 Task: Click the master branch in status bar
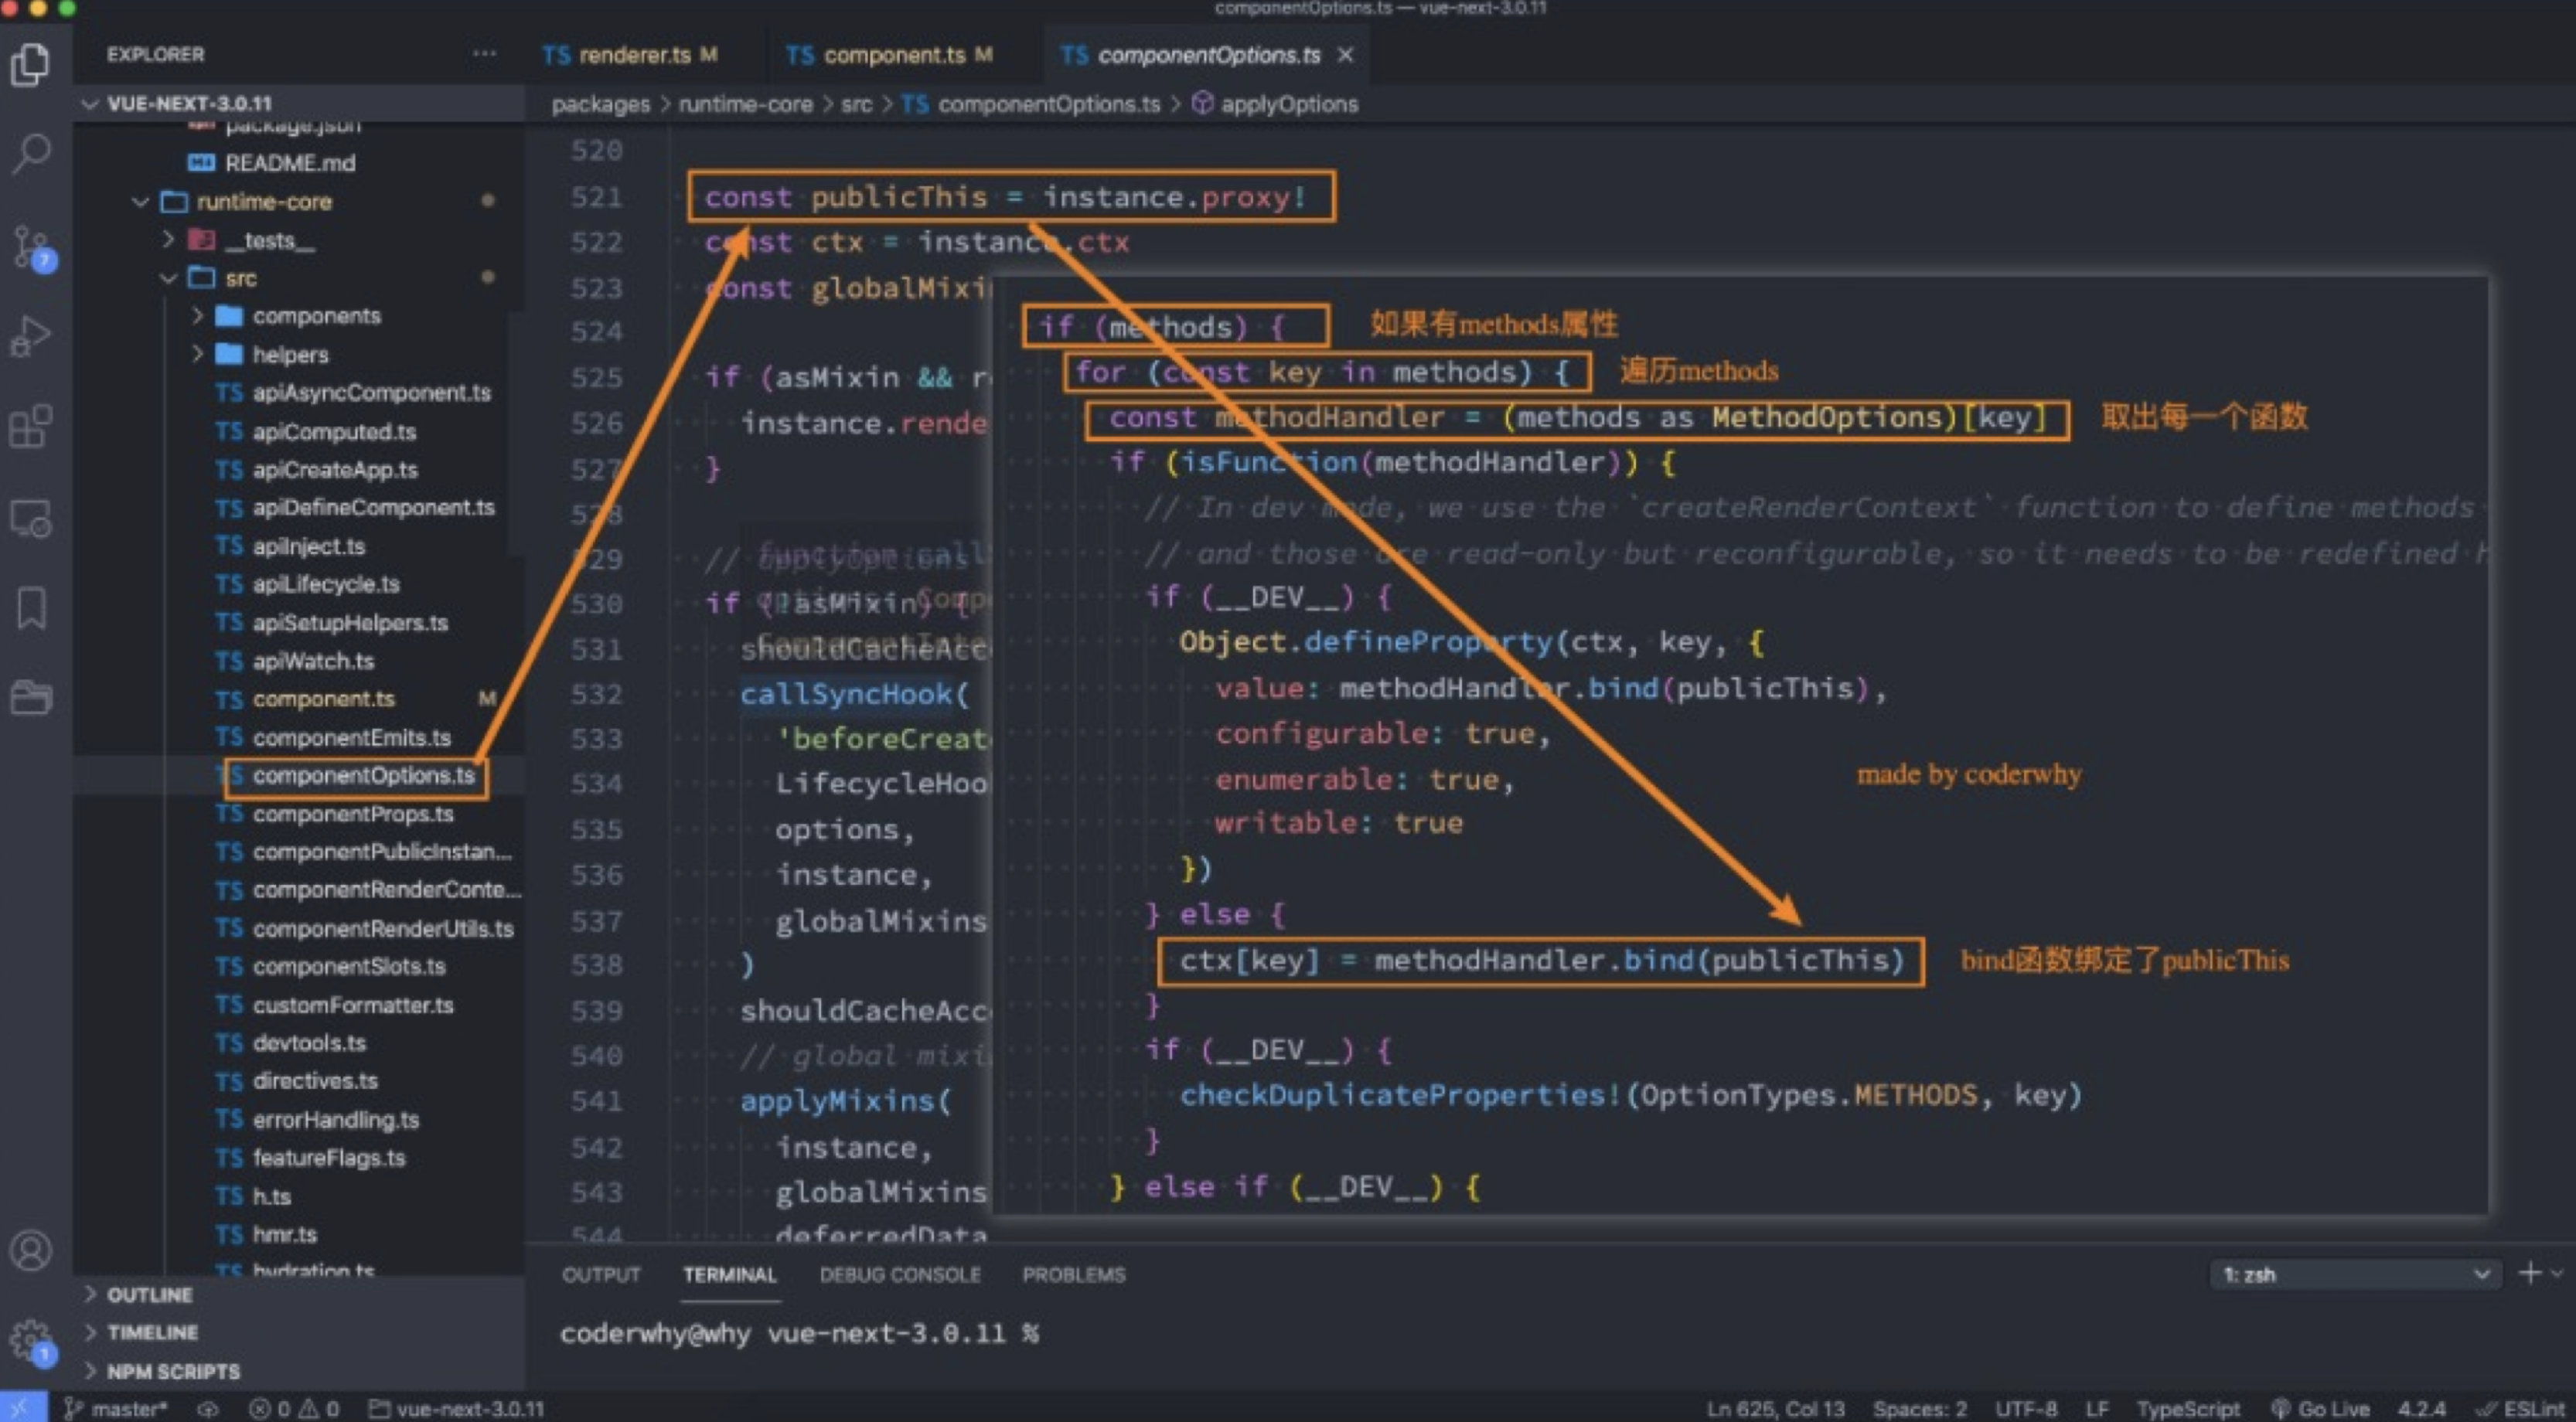[116, 1409]
